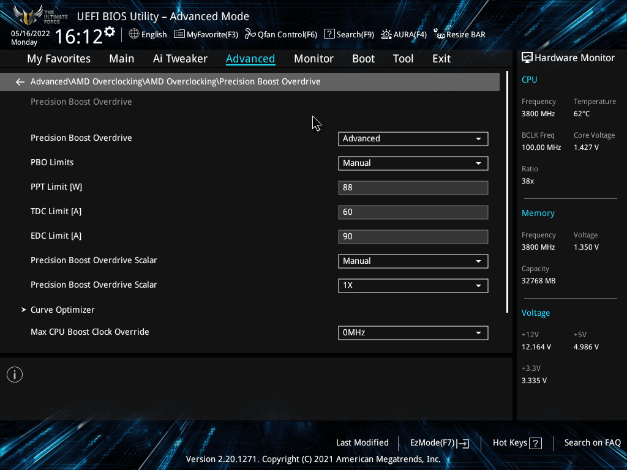Switch to the Main tab
This screenshot has height=470, width=627.
point(122,59)
